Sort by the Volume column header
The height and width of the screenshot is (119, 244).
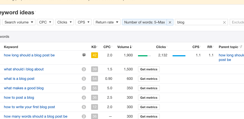(x=124, y=47)
